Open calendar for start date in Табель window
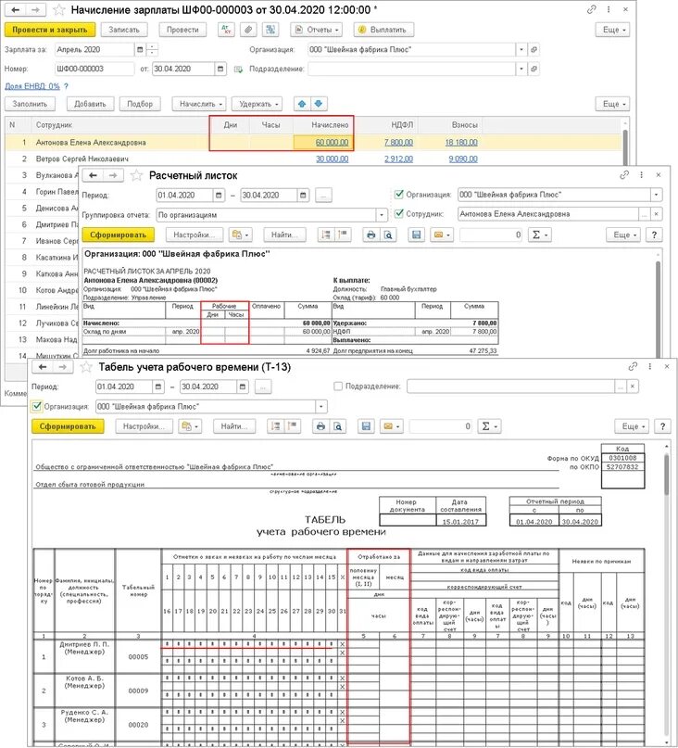 158,387
